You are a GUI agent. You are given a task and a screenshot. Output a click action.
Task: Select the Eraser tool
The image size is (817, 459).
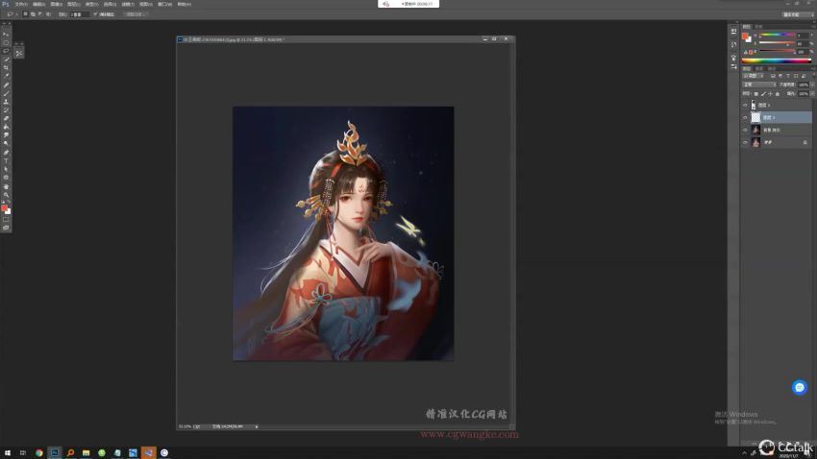click(7, 118)
